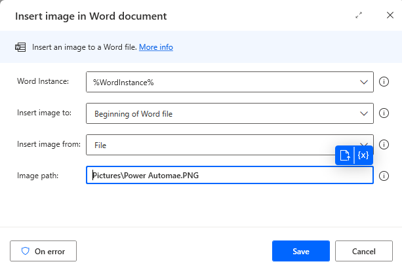Expand the dialog with the resize arrows icon
Screen dimensions: 402x268
359,15
